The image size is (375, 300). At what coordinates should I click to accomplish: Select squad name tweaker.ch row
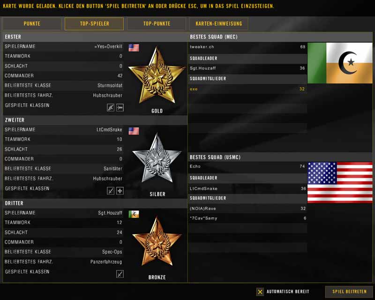(x=247, y=47)
